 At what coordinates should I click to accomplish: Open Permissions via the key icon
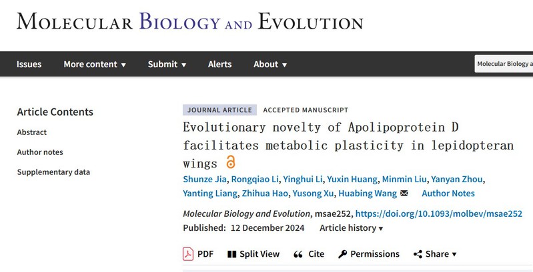[342, 253]
